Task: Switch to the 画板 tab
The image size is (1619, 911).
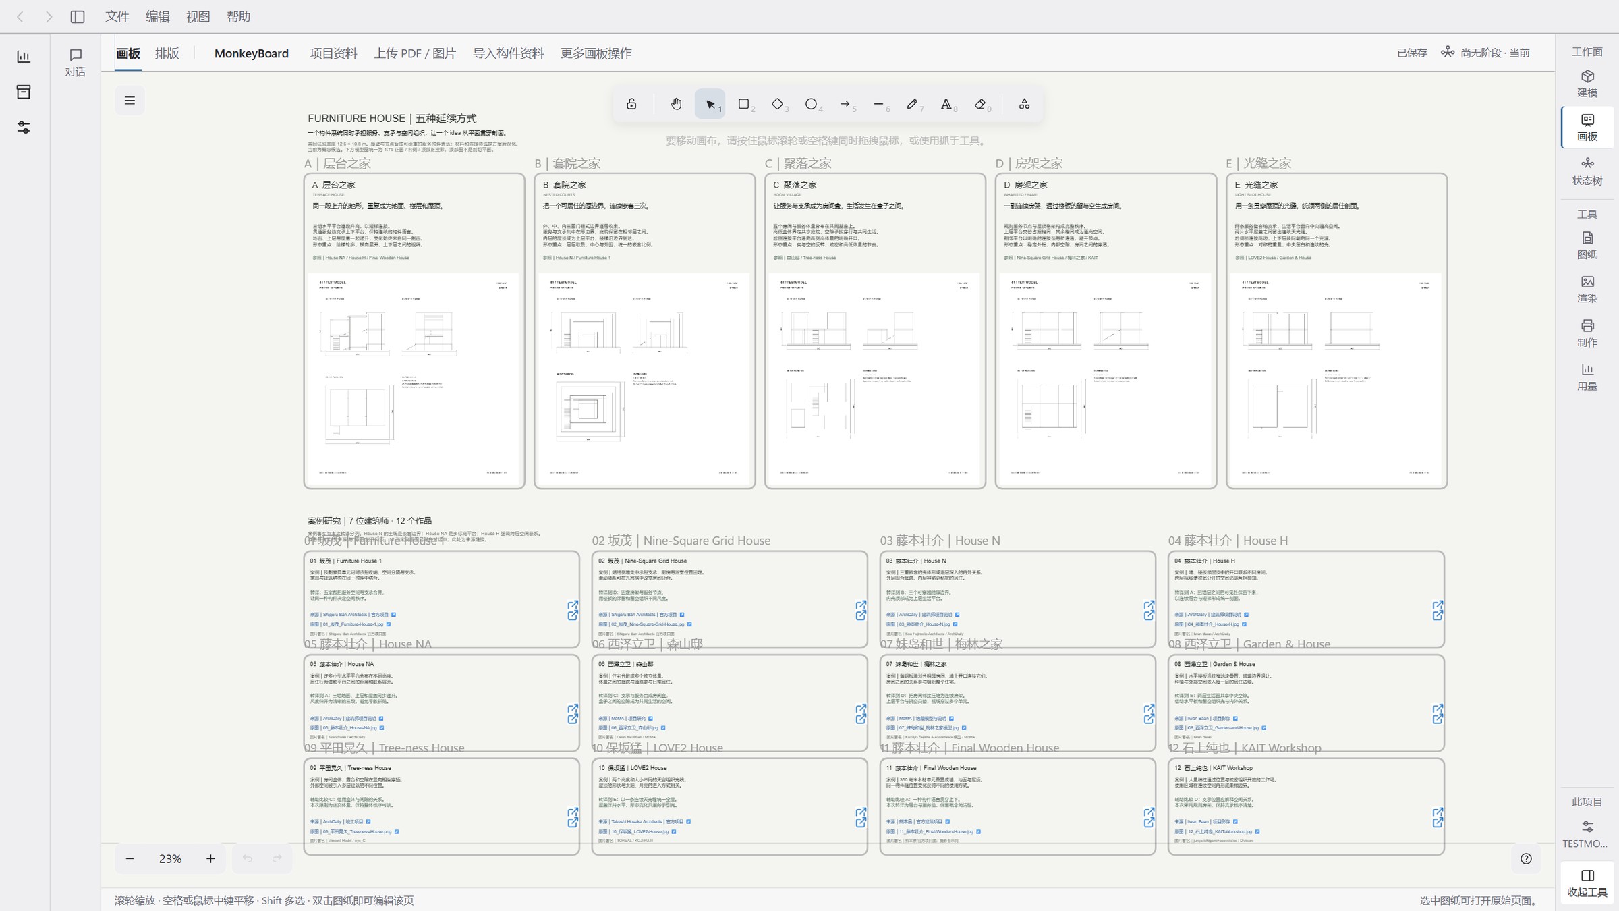Action: (128, 53)
